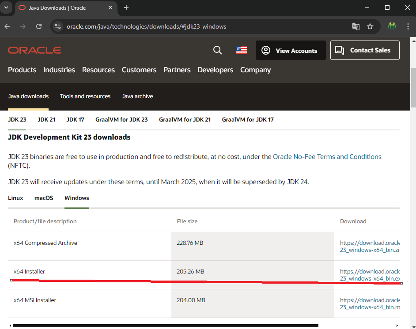Click the File size column header
416x329 pixels.
[x=187, y=221]
